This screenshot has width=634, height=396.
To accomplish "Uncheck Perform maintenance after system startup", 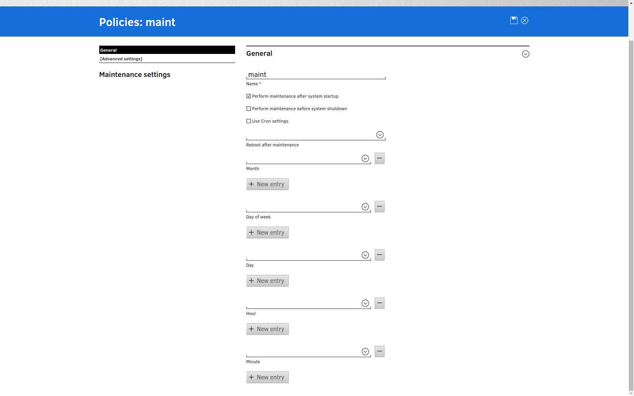I will pos(249,96).
